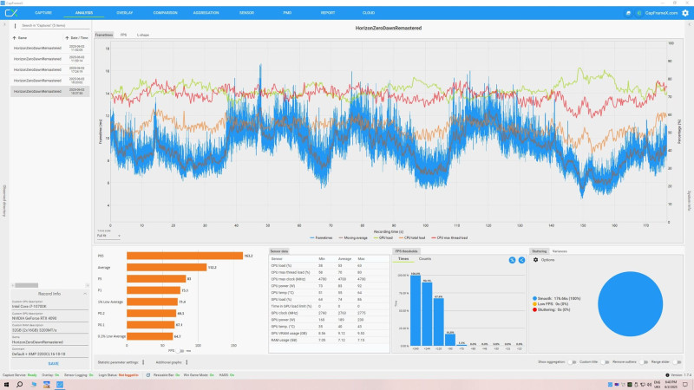Switch to the Counts tab in FPS thresholds
The width and height of the screenshot is (694, 390).
(425, 258)
